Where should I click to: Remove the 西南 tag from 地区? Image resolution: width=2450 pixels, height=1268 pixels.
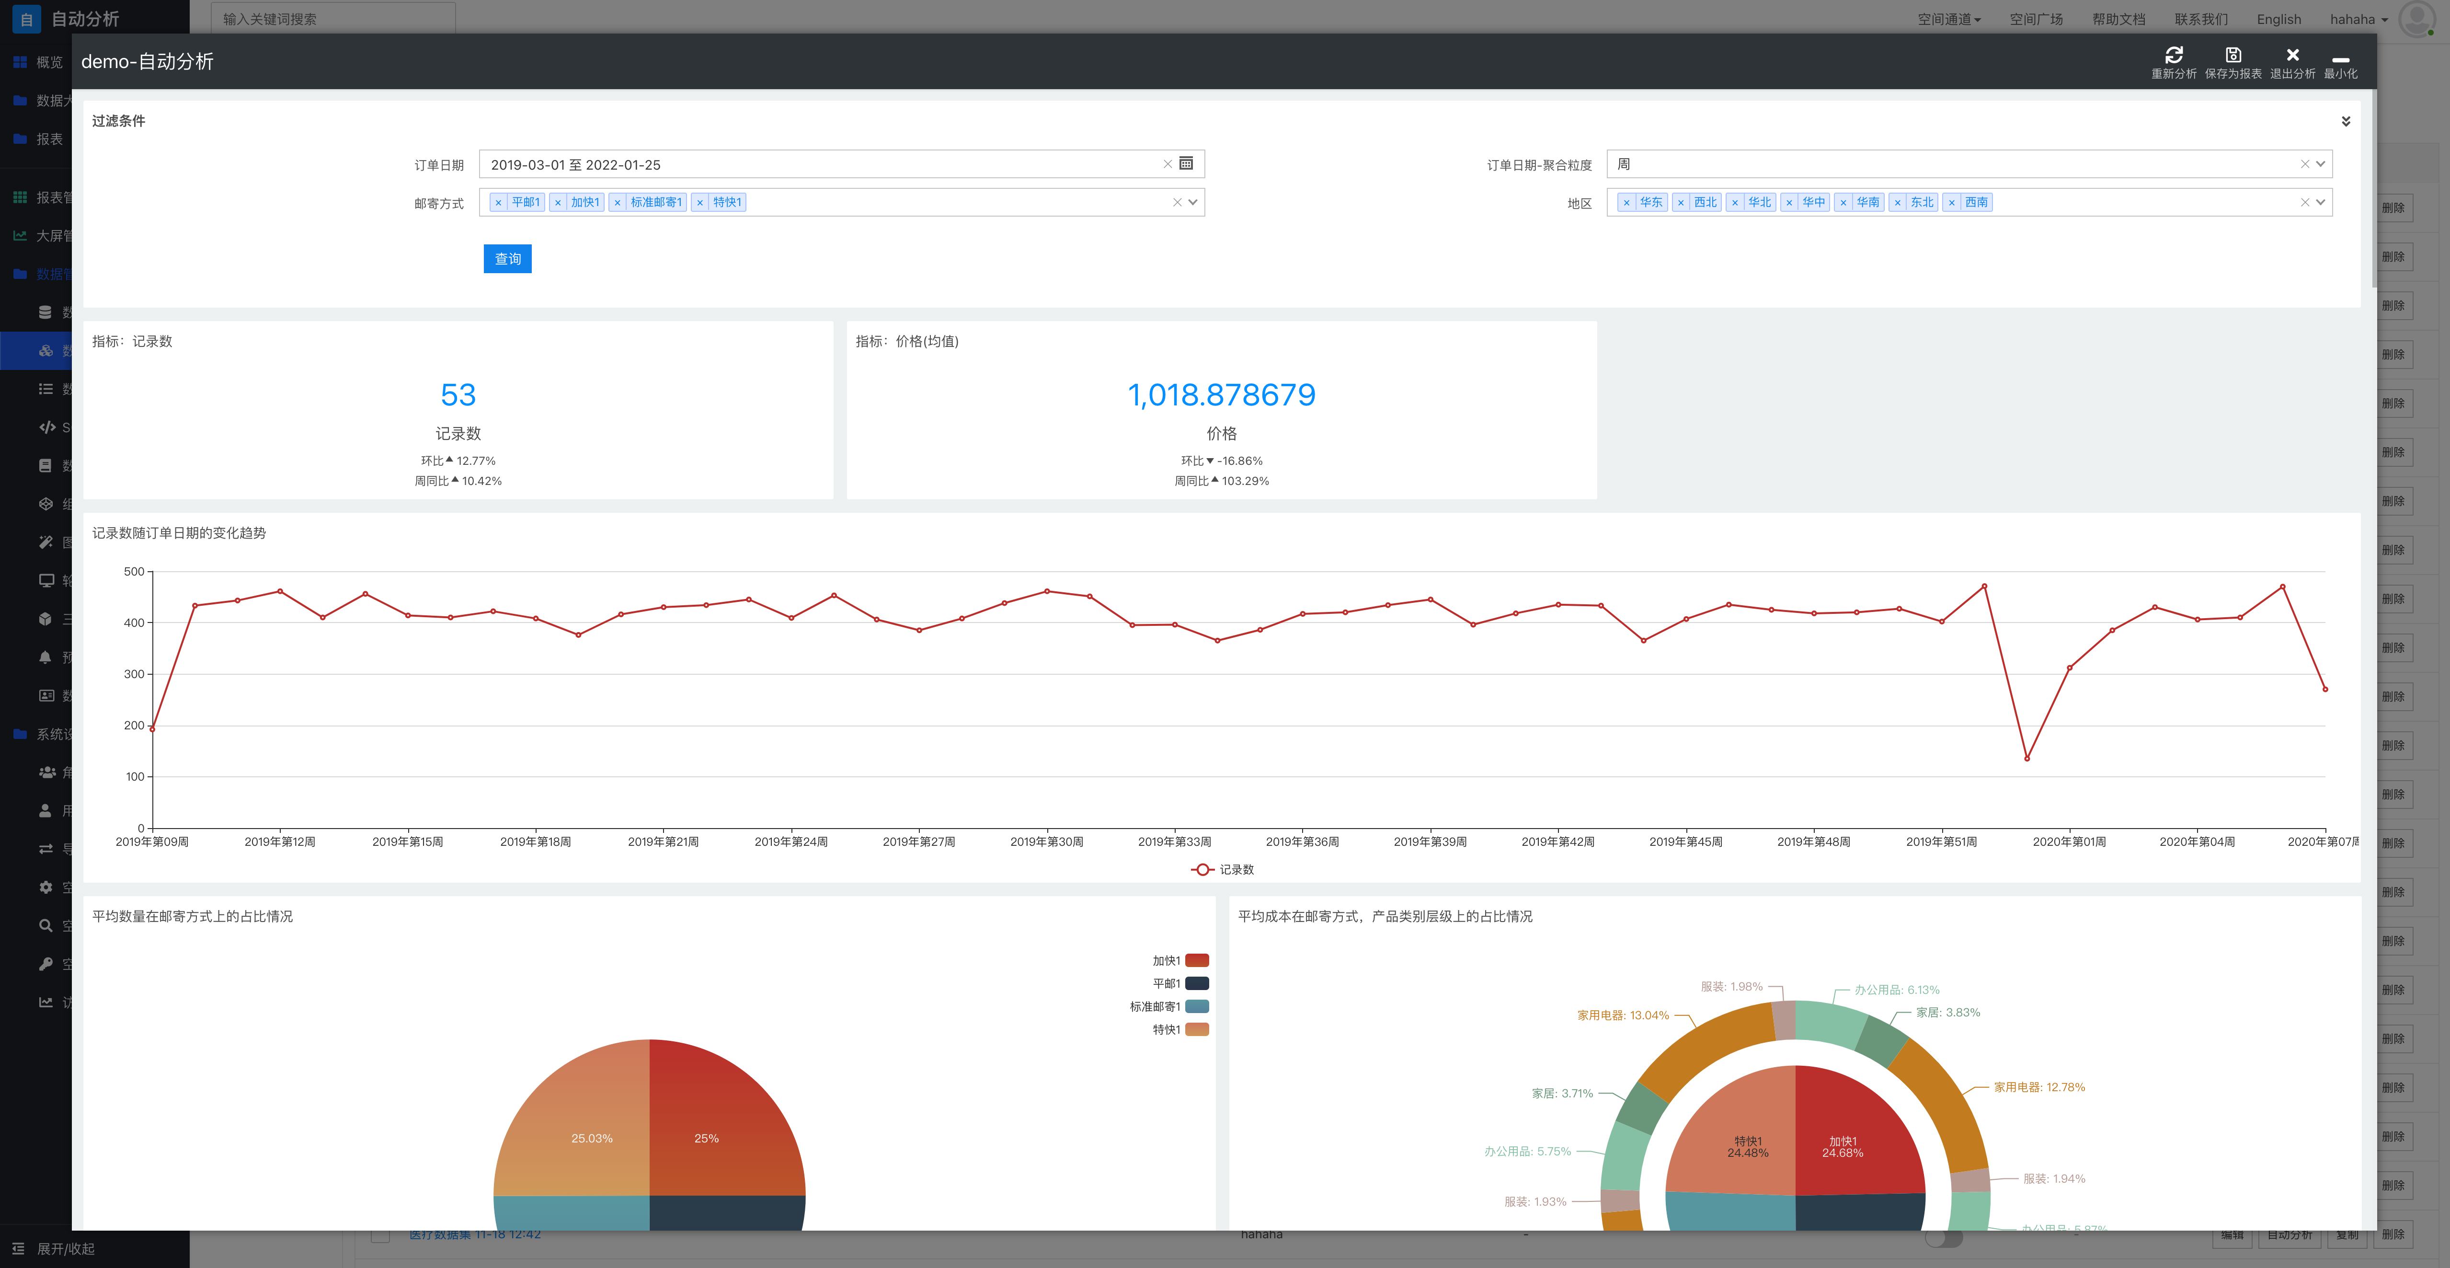tap(1952, 203)
